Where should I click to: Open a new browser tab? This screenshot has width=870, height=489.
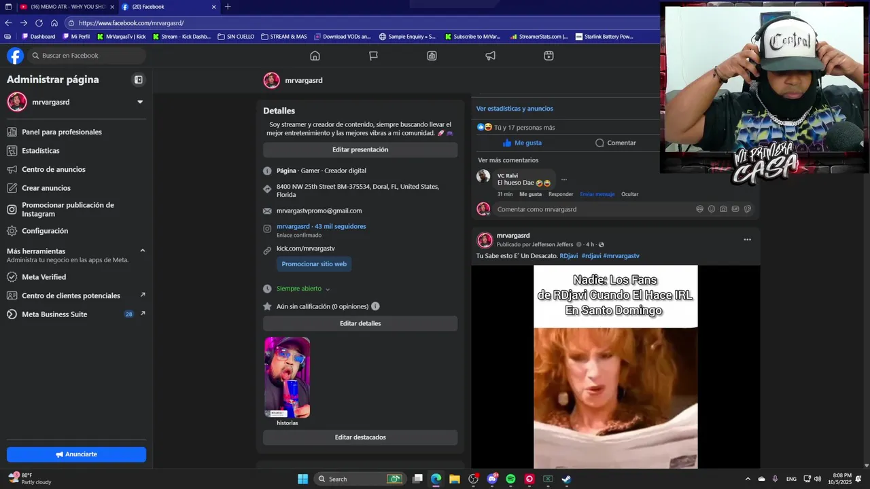tap(228, 7)
